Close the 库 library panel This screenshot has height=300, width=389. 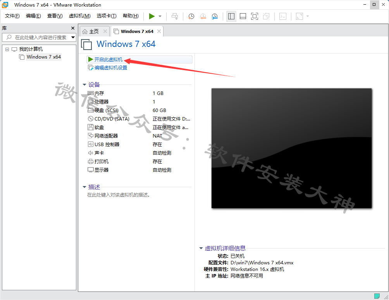pyautogui.click(x=73, y=28)
